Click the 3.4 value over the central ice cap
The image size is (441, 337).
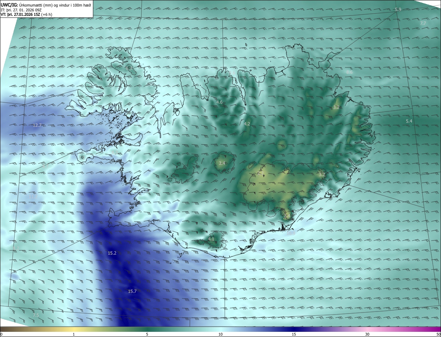(222, 163)
